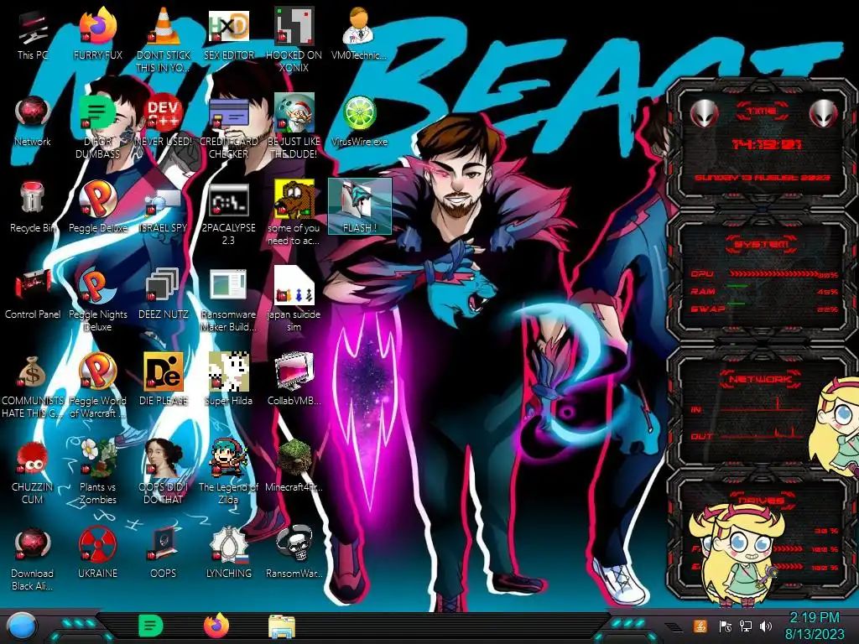Select the Peggle Deluxe shortcut
Viewport: 859px width, 644px height.
[97, 207]
